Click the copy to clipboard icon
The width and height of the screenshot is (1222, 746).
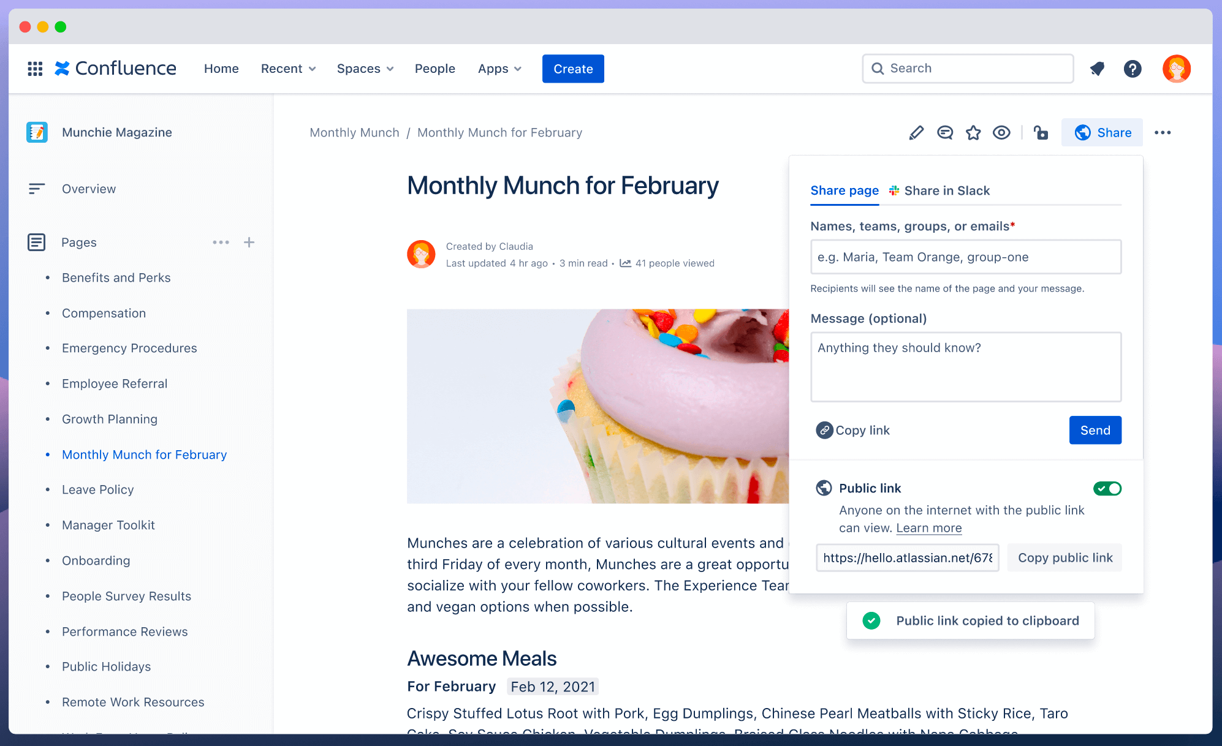pos(823,429)
